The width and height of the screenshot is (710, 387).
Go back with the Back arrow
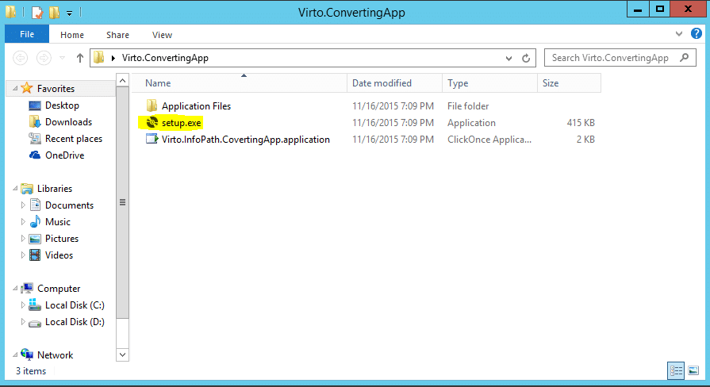click(21, 58)
